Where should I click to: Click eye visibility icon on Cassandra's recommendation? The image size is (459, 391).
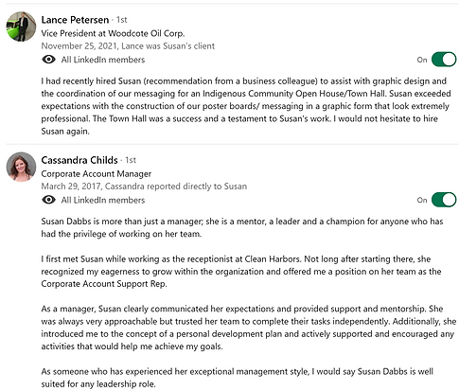pyautogui.click(x=49, y=200)
